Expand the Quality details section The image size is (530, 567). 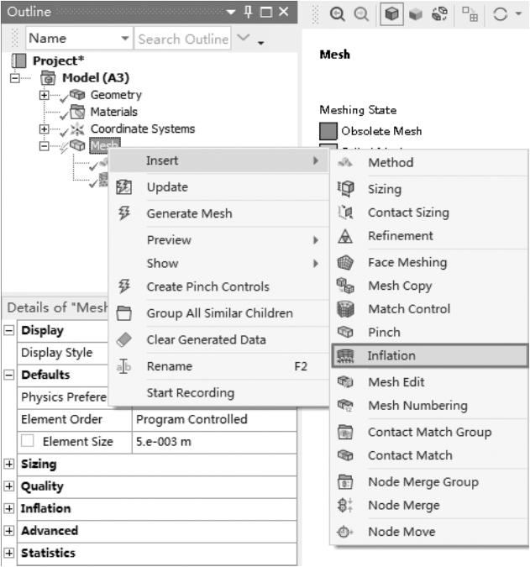click(9, 486)
